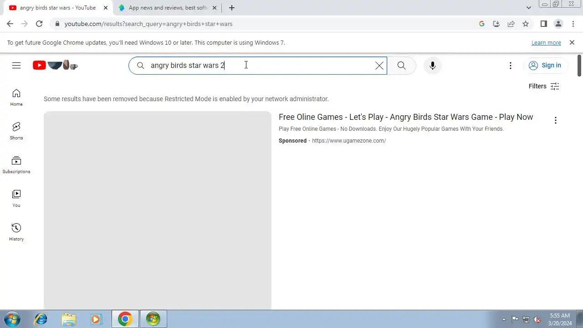Follow the Learn more link
Screen dimensions: 583x328
tap(546, 42)
